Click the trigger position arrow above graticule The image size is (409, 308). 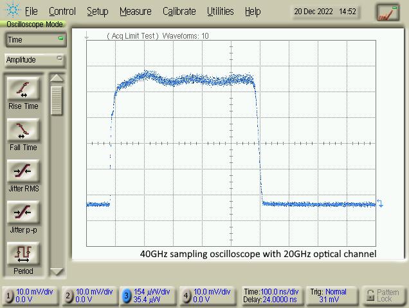click(86, 36)
